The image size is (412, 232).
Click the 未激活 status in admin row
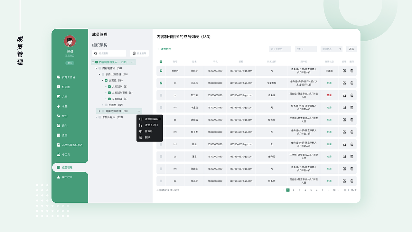[x=329, y=71]
